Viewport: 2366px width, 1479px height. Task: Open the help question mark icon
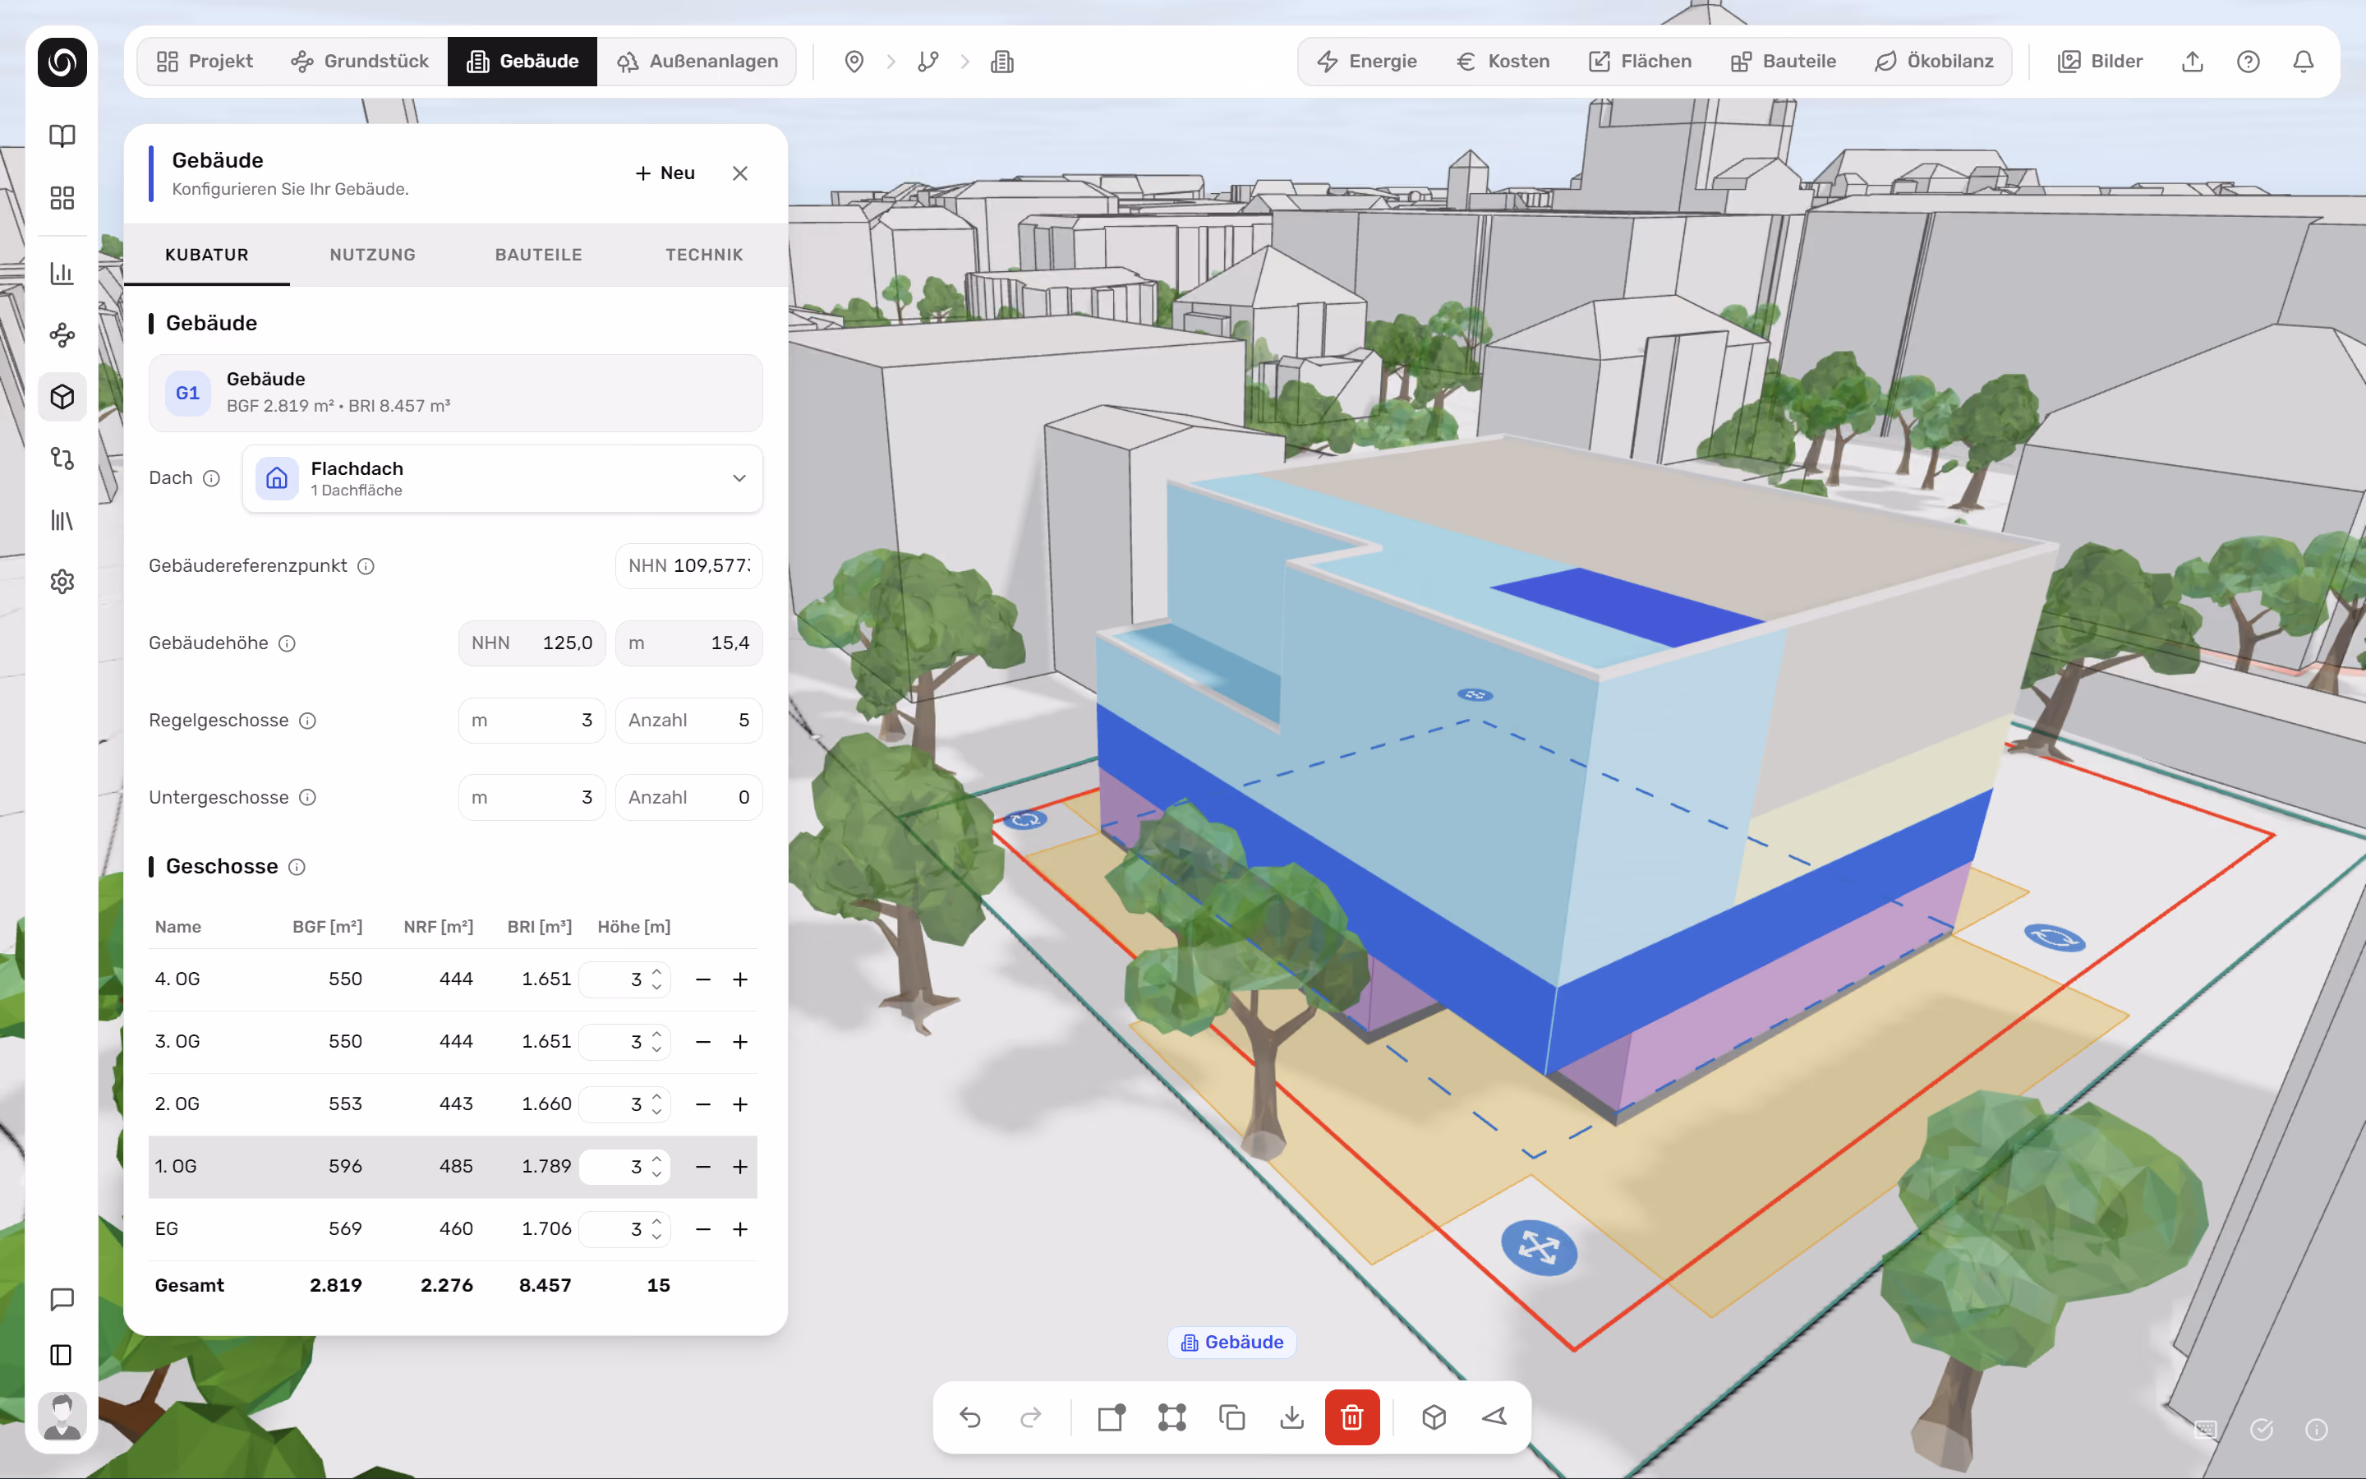click(x=2248, y=62)
